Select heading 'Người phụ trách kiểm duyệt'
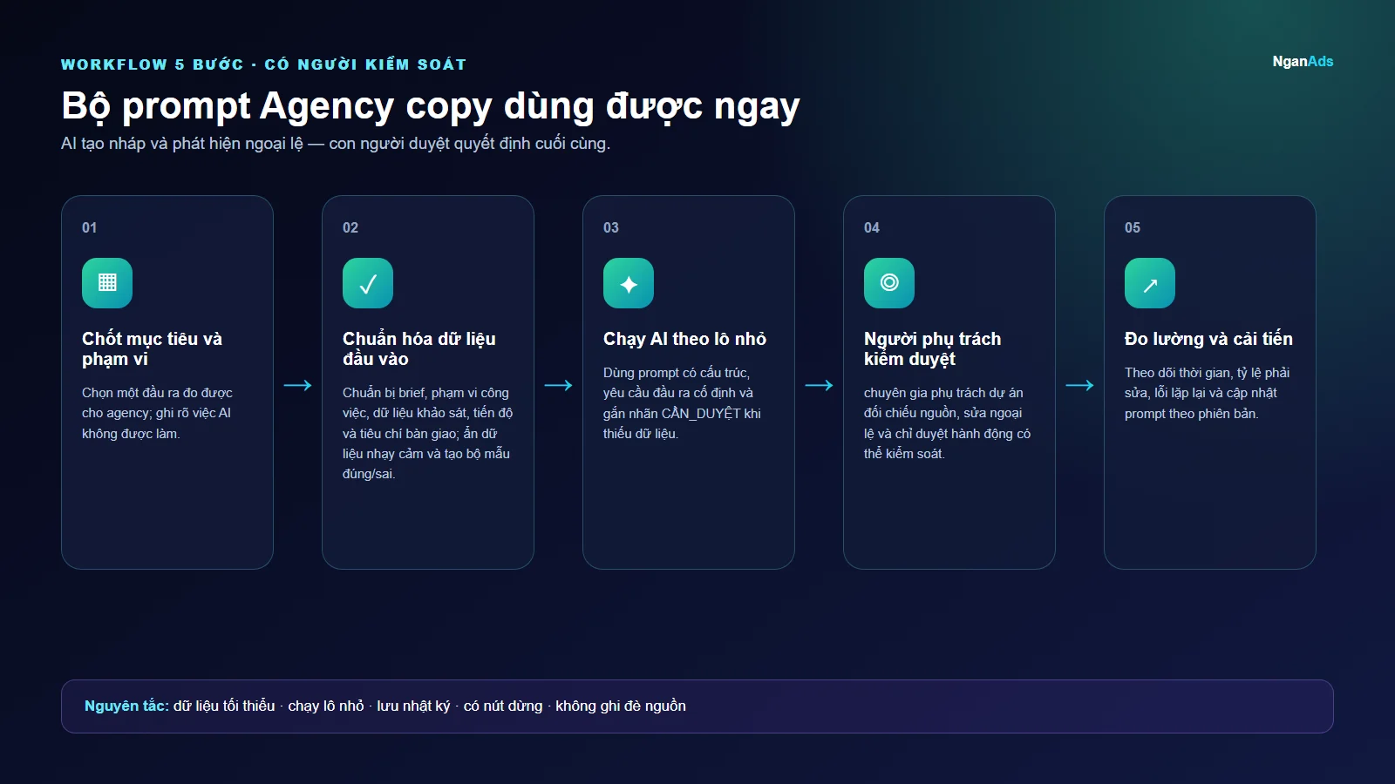The image size is (1395, 784). pos(933,348)
